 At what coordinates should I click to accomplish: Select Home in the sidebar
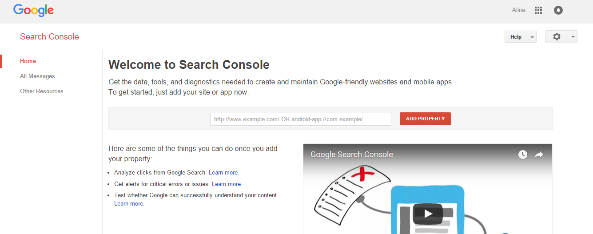[28, 61]
